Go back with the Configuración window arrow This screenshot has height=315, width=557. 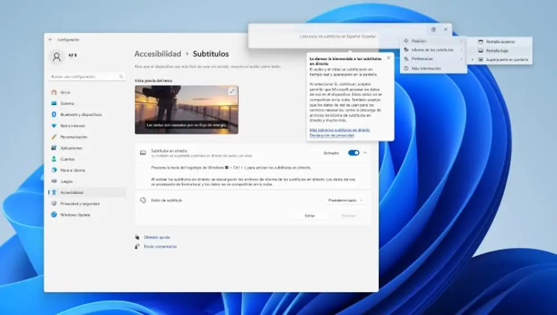[x=51, y=39]
